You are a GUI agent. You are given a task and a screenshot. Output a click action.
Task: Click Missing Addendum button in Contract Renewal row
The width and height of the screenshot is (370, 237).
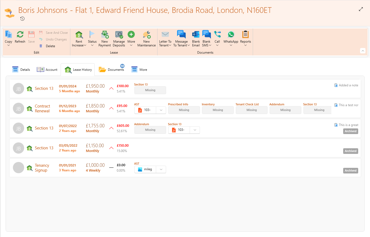(x=285, y=110)
